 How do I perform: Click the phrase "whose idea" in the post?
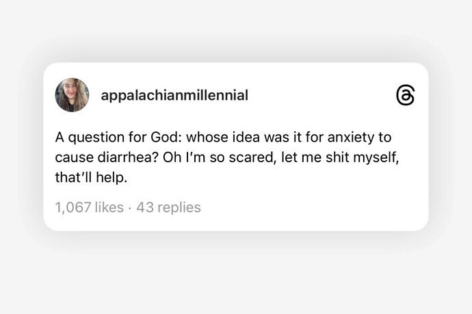pyautogui.click(x=218, y=138)
